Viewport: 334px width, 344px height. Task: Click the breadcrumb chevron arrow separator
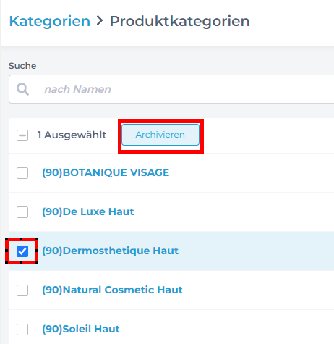click(100, 21)
